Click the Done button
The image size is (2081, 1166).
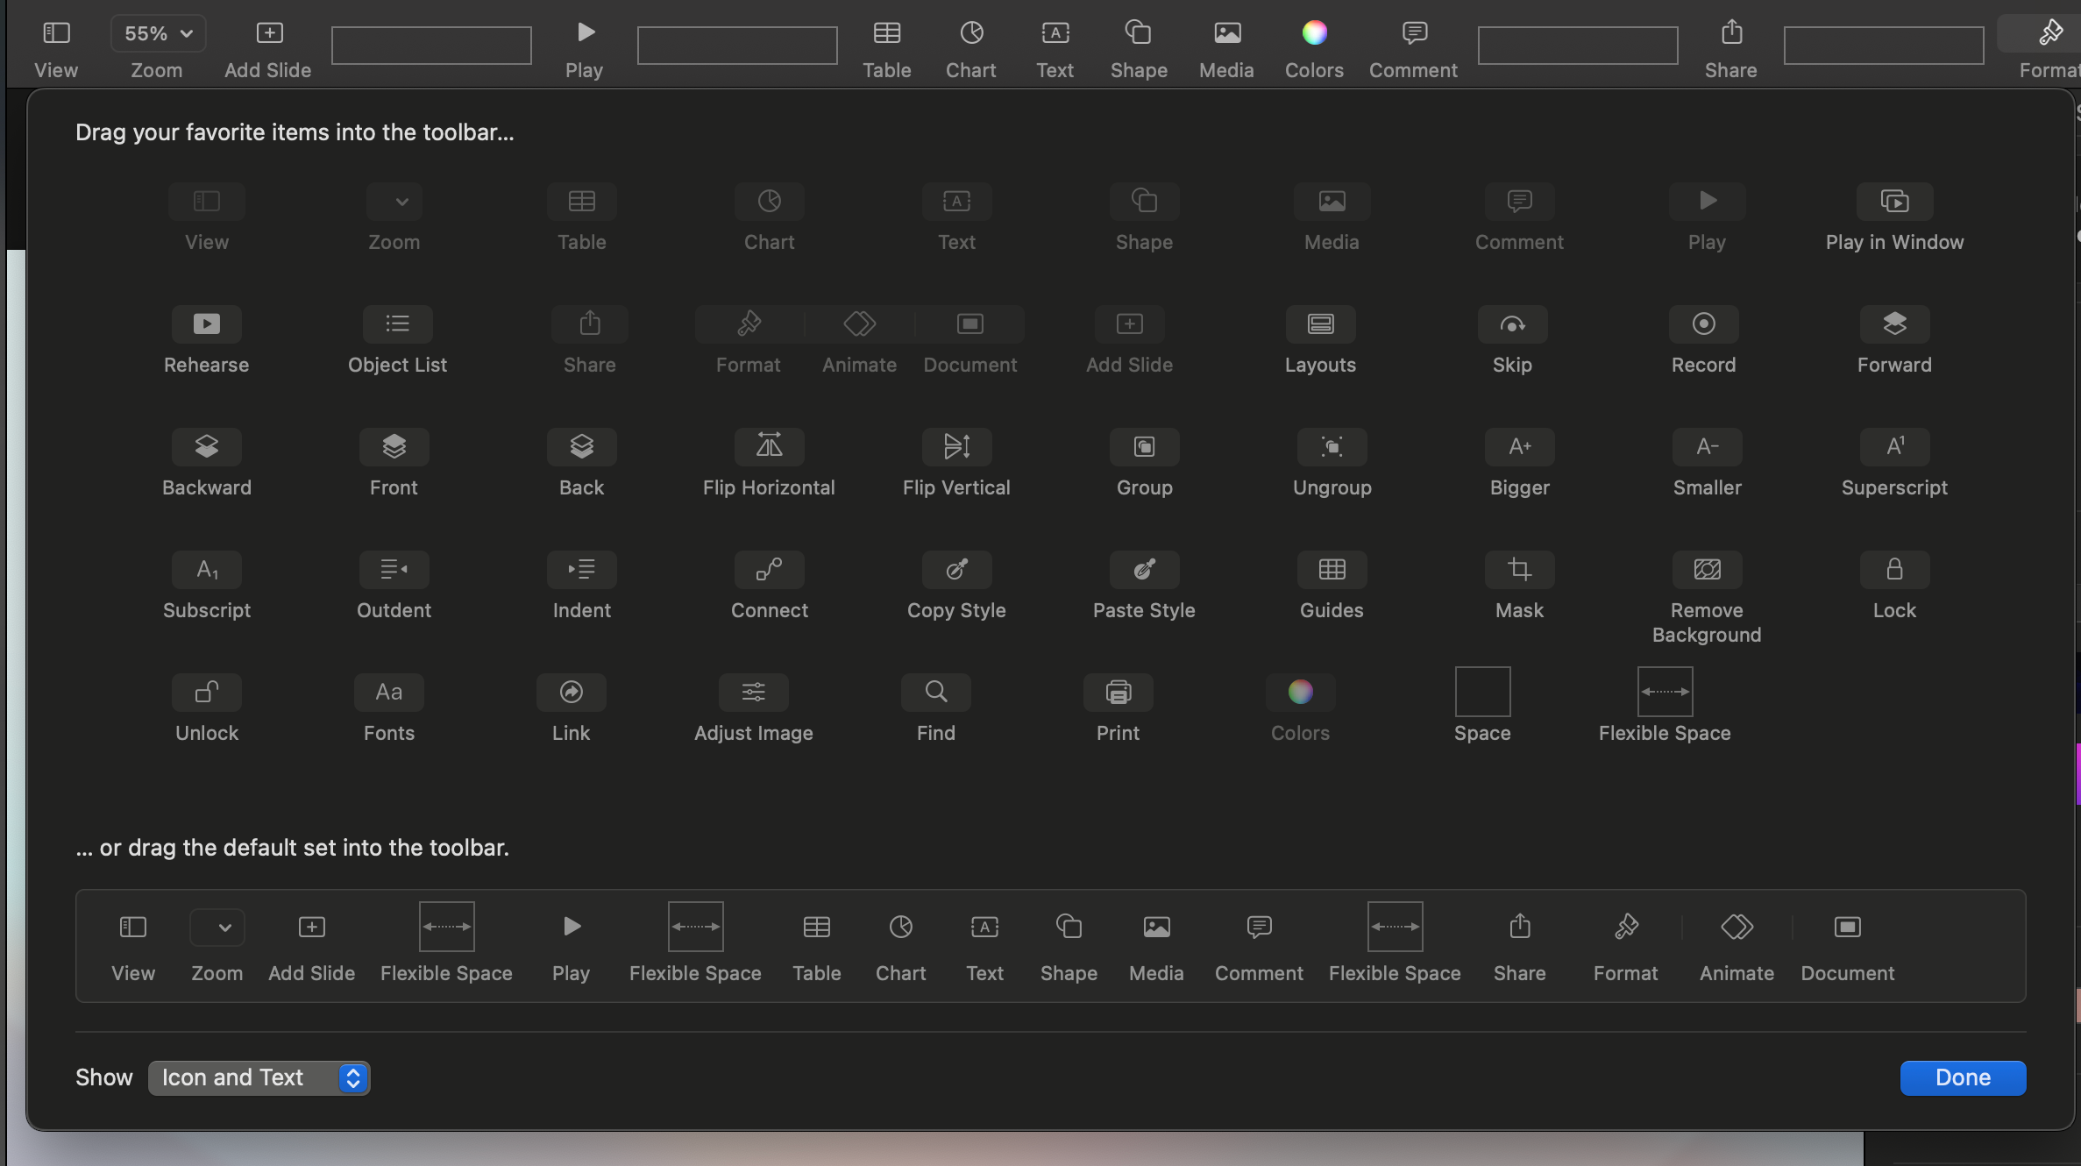click(x=1963, y=1077)
